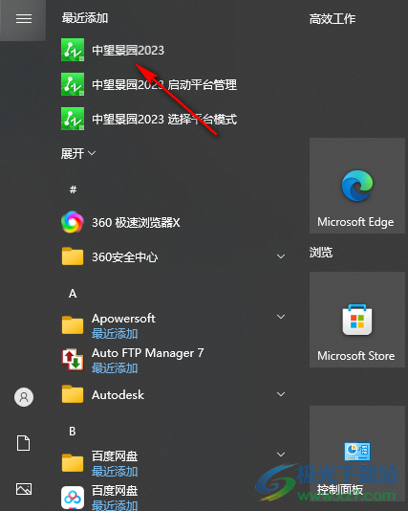Open the Microsoft Store tile

(x=357, y=320)
